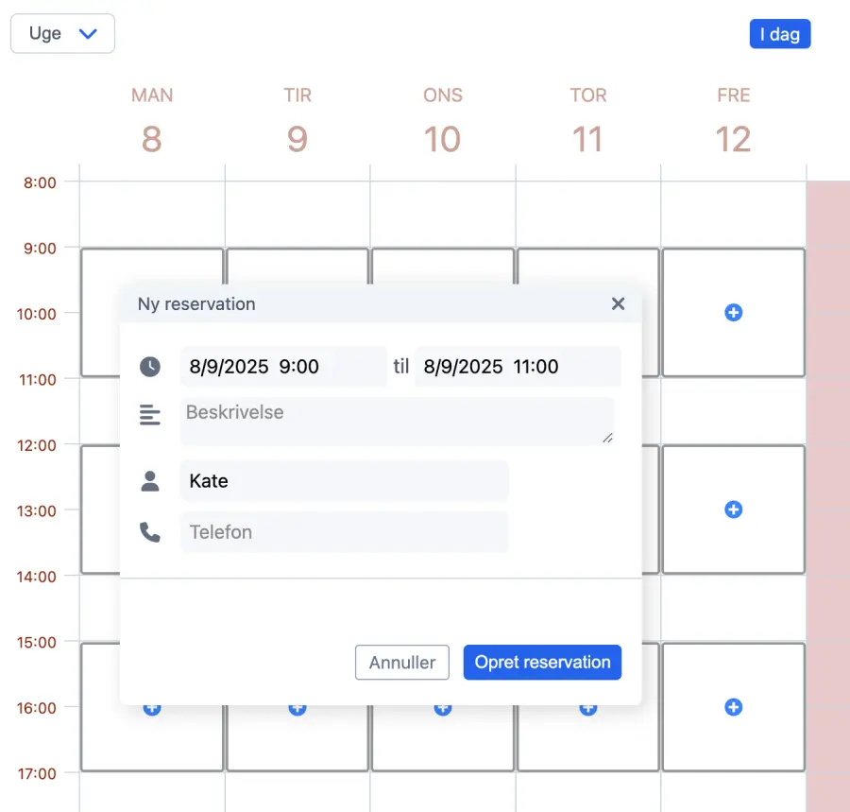Click Opret reservation to create booking
The height and width of the screenshot is (812, 850).
(542, 663)
